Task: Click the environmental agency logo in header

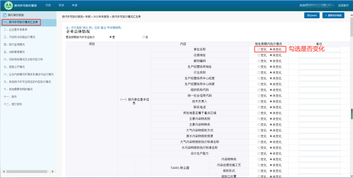Action: [x=8, y=6]
